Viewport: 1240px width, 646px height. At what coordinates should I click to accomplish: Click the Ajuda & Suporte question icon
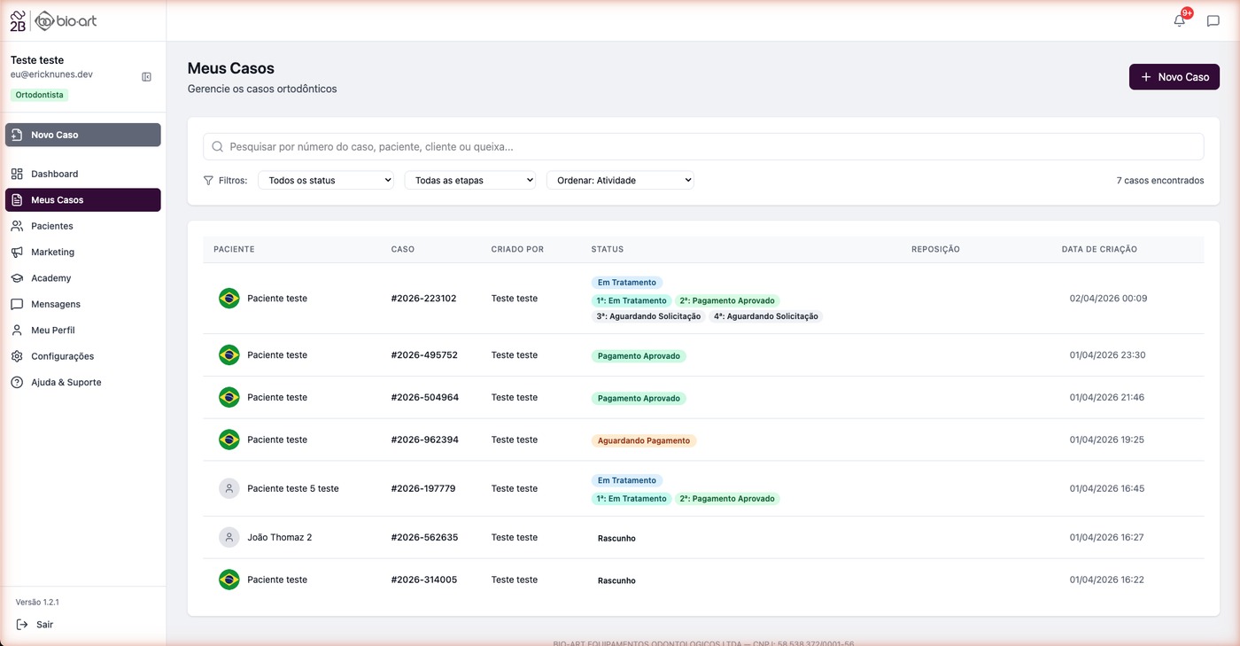coord(17,383)
